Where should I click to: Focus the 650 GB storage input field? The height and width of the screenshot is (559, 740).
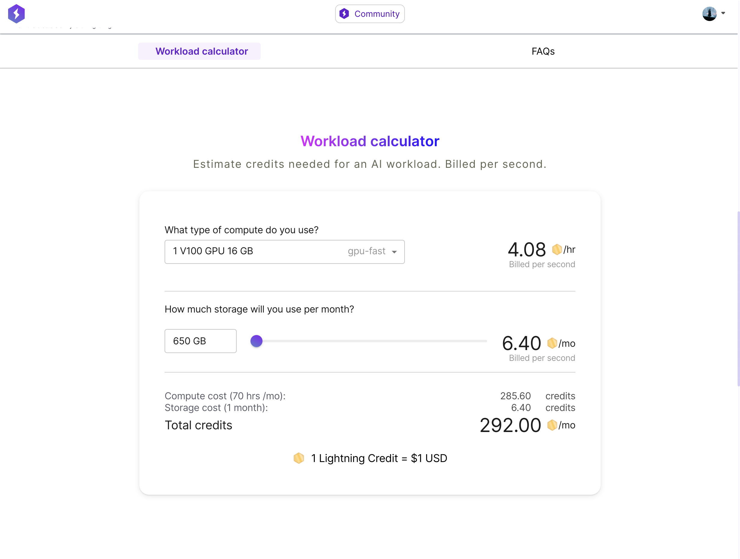[200, 341]
